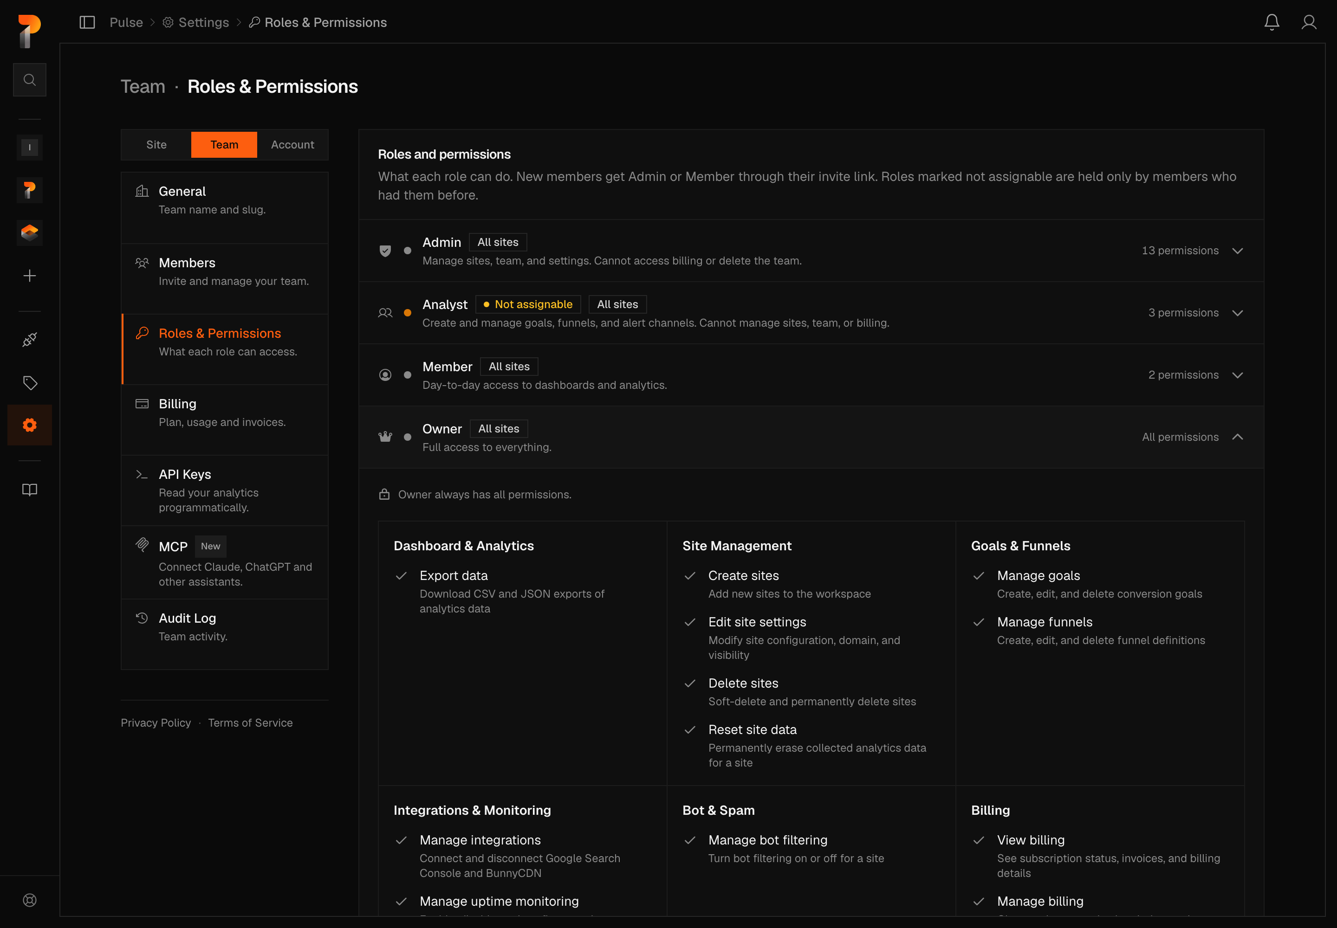The height and width of the screenshot is (928, 1337).
Task: Expand the Member role chevron
Action: click(1238, 375)
